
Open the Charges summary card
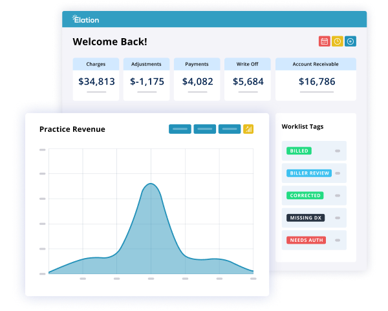click(96, 79)
